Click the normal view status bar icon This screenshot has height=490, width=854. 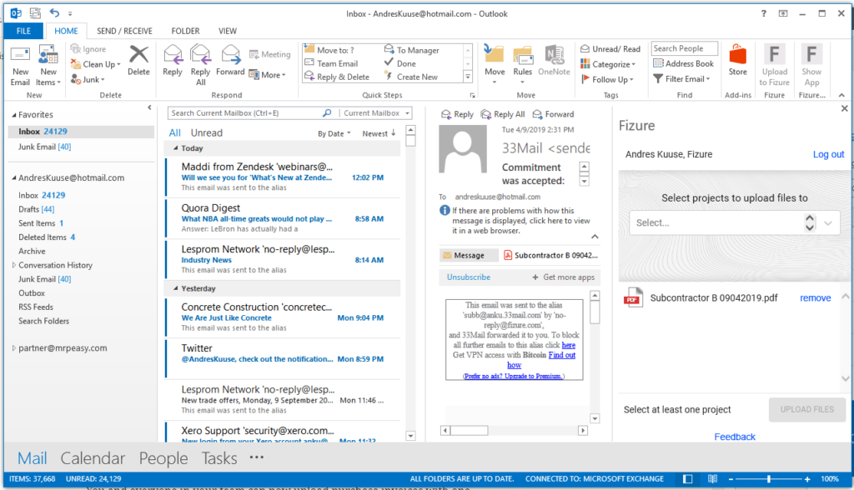tap(688, 479)
